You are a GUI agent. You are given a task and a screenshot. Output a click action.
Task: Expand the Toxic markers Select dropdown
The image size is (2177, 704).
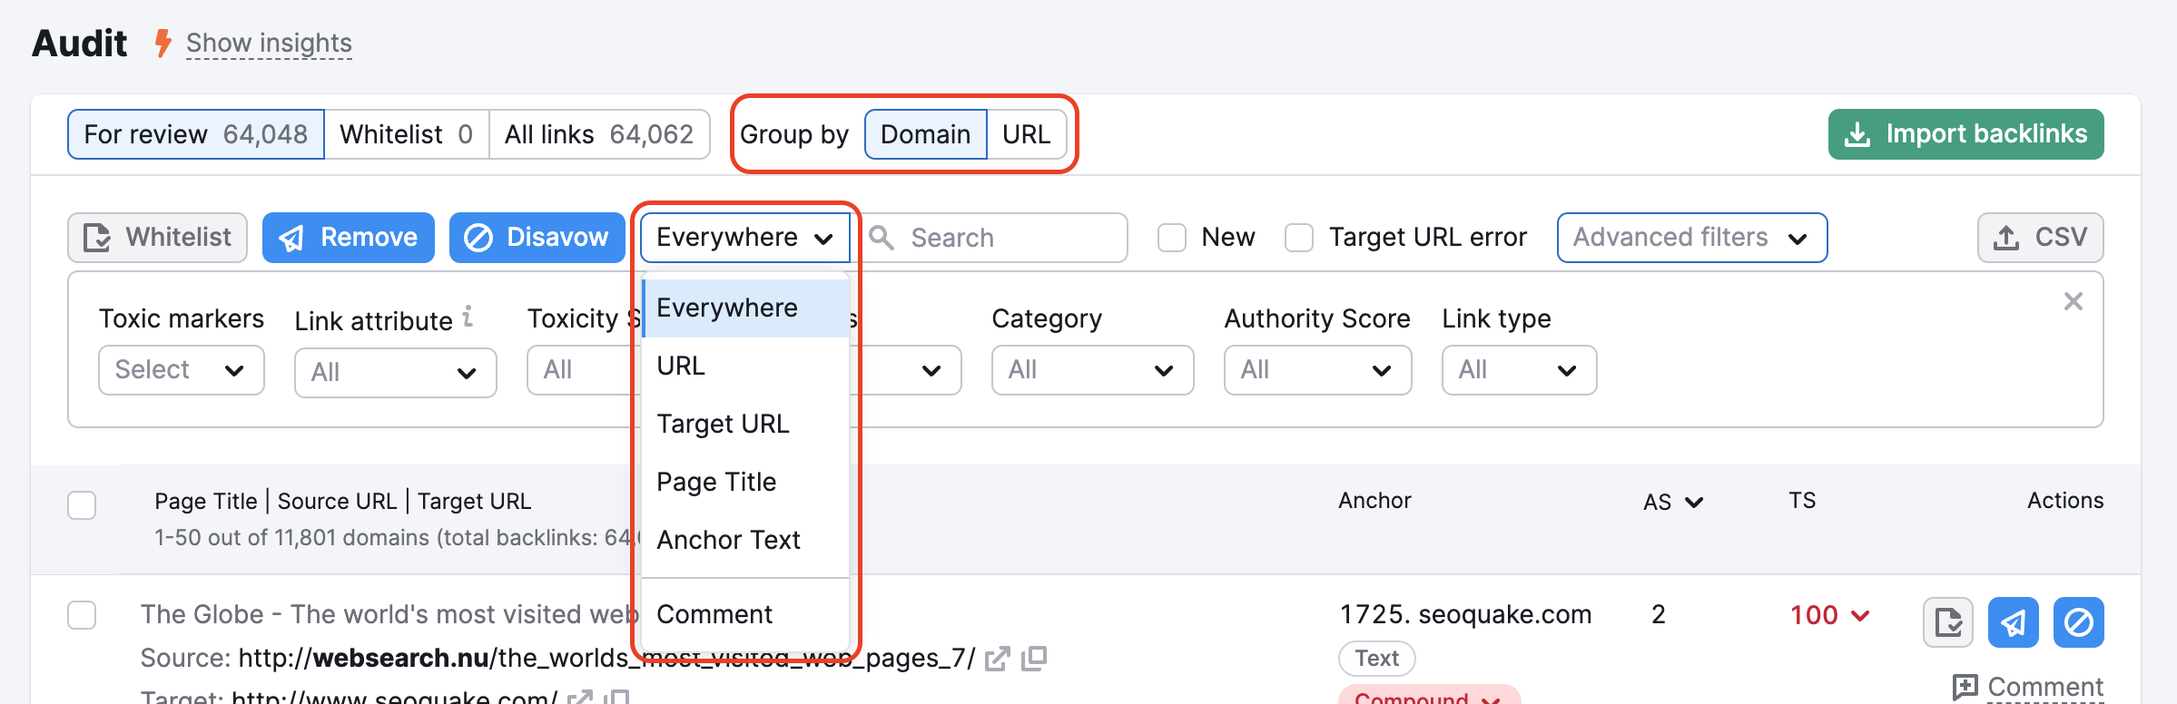[x=181, y=370]
